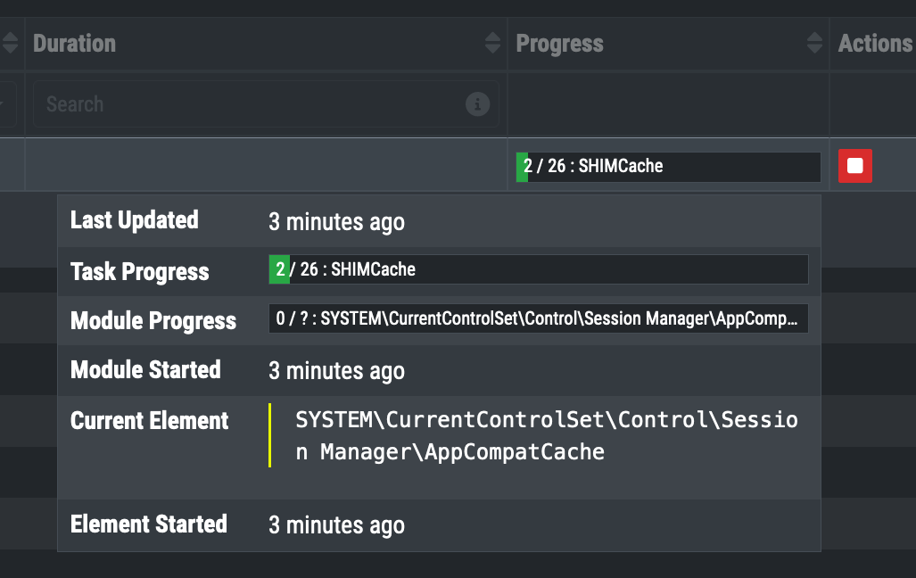Click the Module Progress label

[153, 320]
